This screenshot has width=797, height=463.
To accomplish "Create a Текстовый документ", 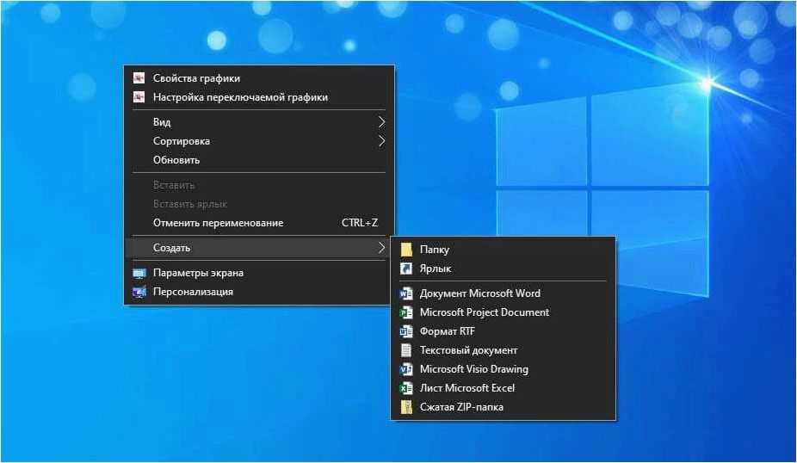I will tap(504, 350).
